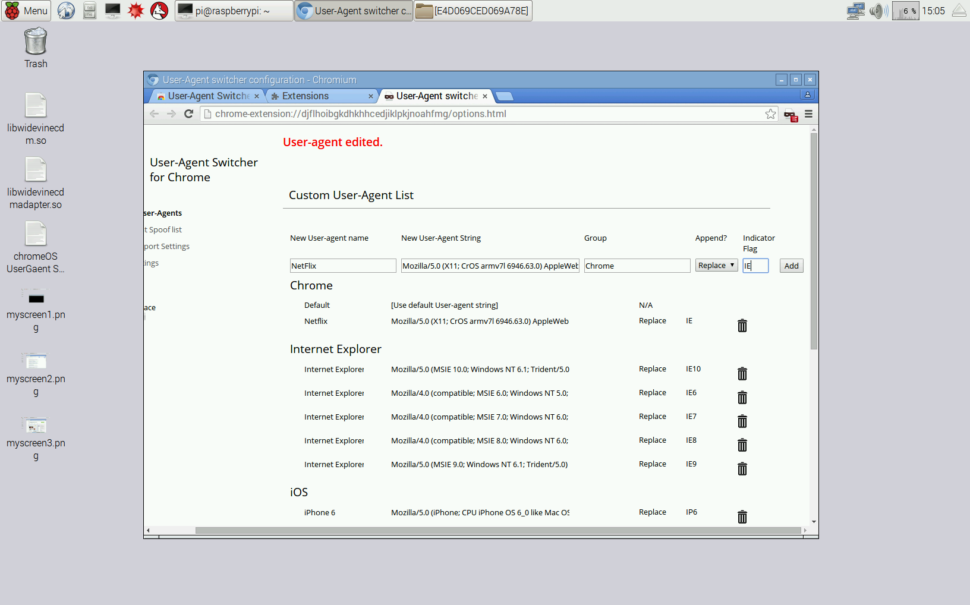The image size is (970, 605).
Task: Click the New User-agent name field
Action: coord(343,266)
